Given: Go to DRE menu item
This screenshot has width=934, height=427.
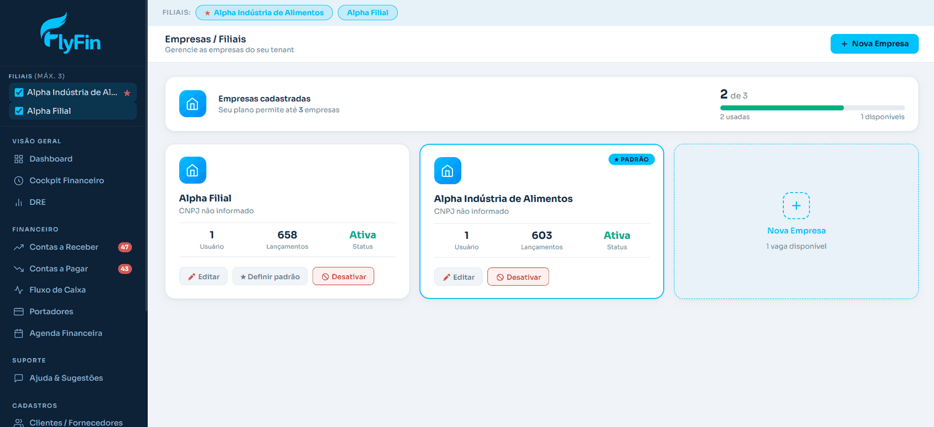Looking at the screenshot, I should tap(73, 202).
